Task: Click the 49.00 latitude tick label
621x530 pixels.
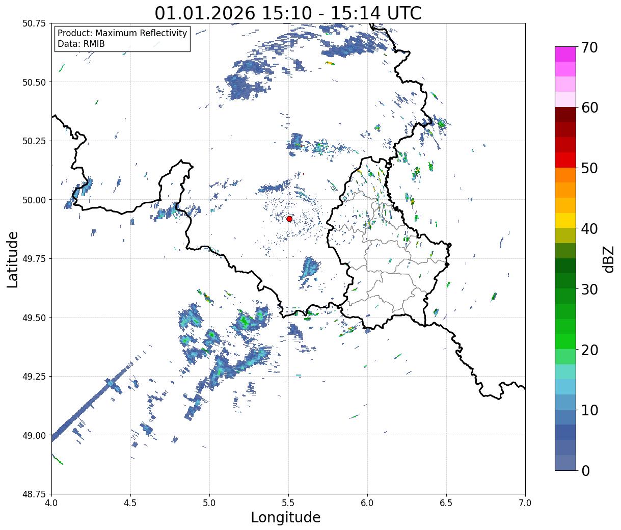Action: tap(34, 435)
